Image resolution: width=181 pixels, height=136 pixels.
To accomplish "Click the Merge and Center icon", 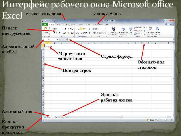I will [x=89, y=33].
